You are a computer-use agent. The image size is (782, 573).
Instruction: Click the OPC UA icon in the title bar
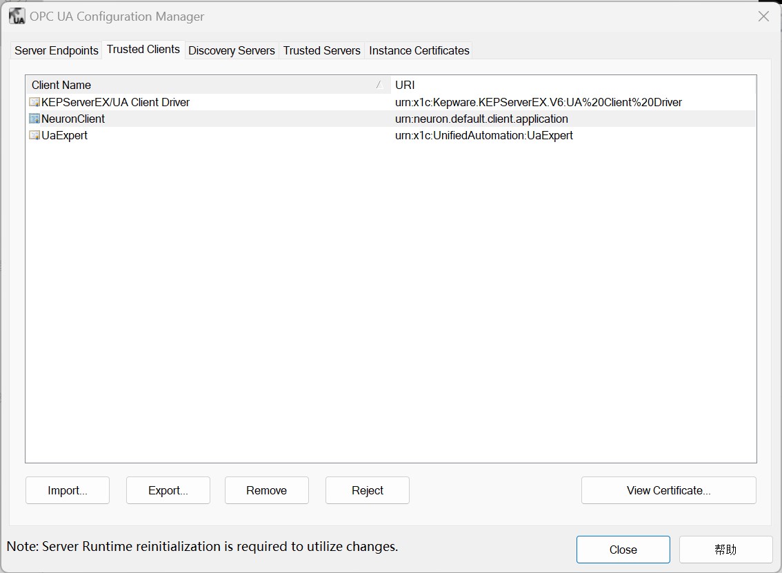coord(16,15)
